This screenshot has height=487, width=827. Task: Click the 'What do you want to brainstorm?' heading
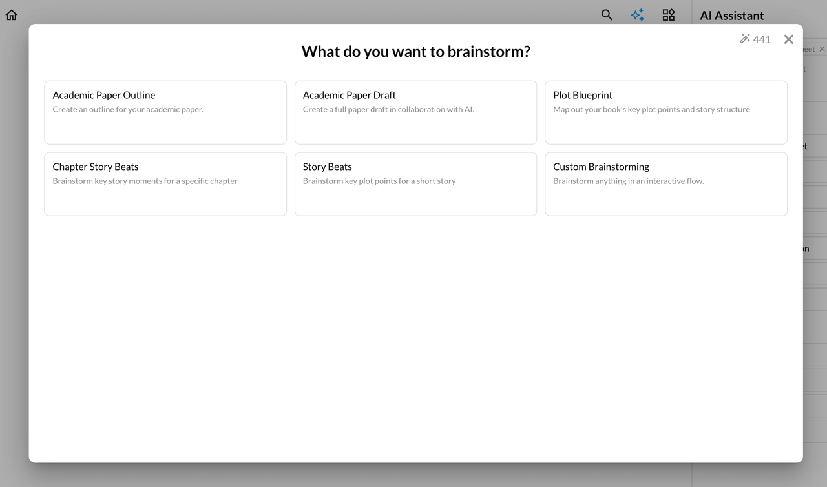click(x=415, y=52)
